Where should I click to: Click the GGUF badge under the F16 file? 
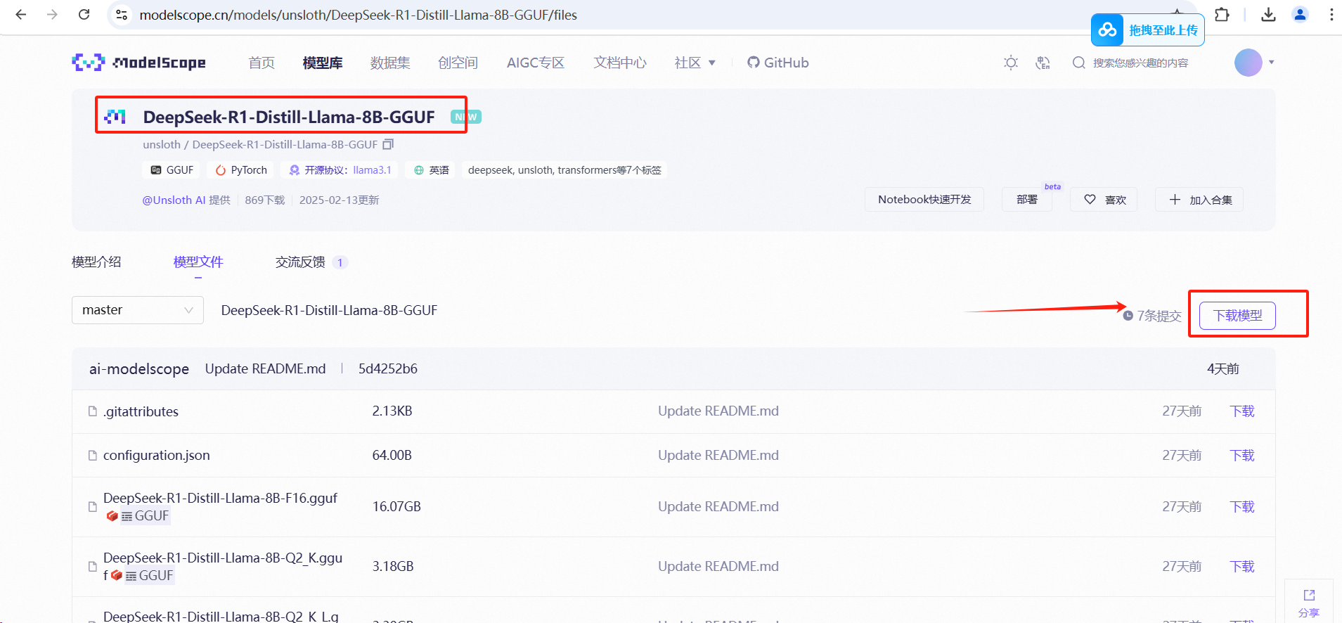[145, 516]
